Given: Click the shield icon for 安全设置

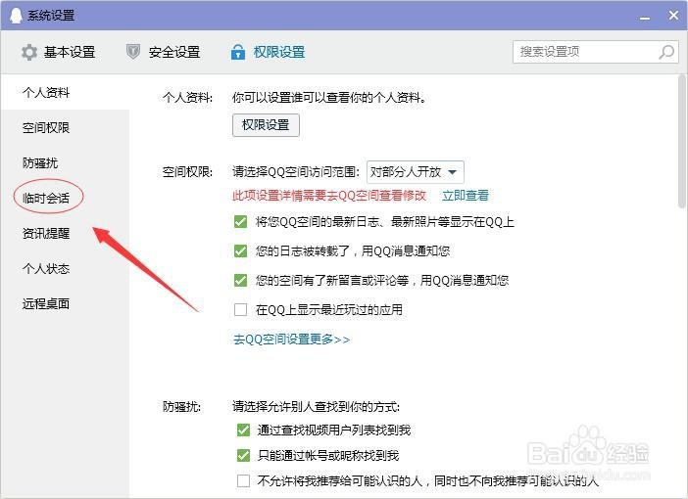Looking at the screenshot, I should (x=133, y=52).
